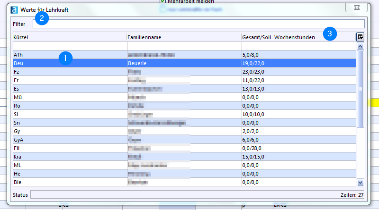
Task: Click the 5,0/8,0 hours cell
Action: (x=299, y=55)
